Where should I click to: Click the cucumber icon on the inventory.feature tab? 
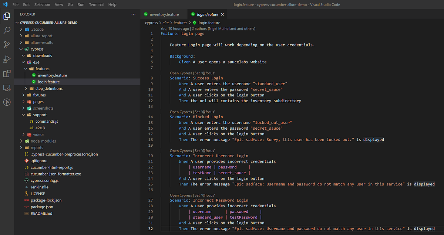[x=146, y=13]
